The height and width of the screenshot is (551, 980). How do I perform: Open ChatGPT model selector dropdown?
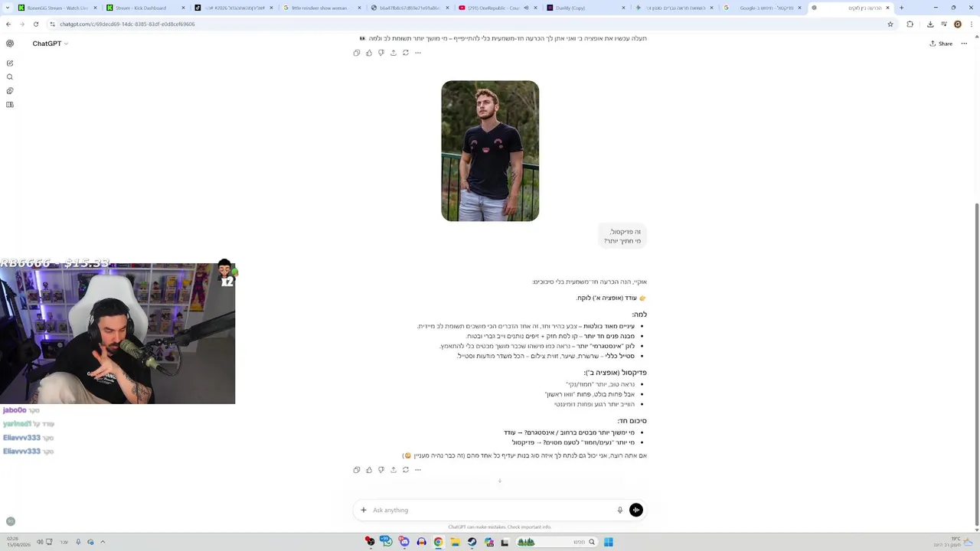(x=50, y=44)
